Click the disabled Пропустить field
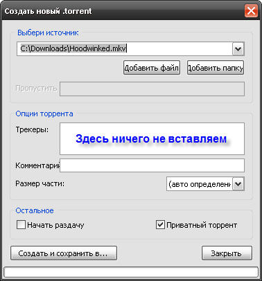The height and width of the screenshot is (281, 262). [x=152, y=89]
